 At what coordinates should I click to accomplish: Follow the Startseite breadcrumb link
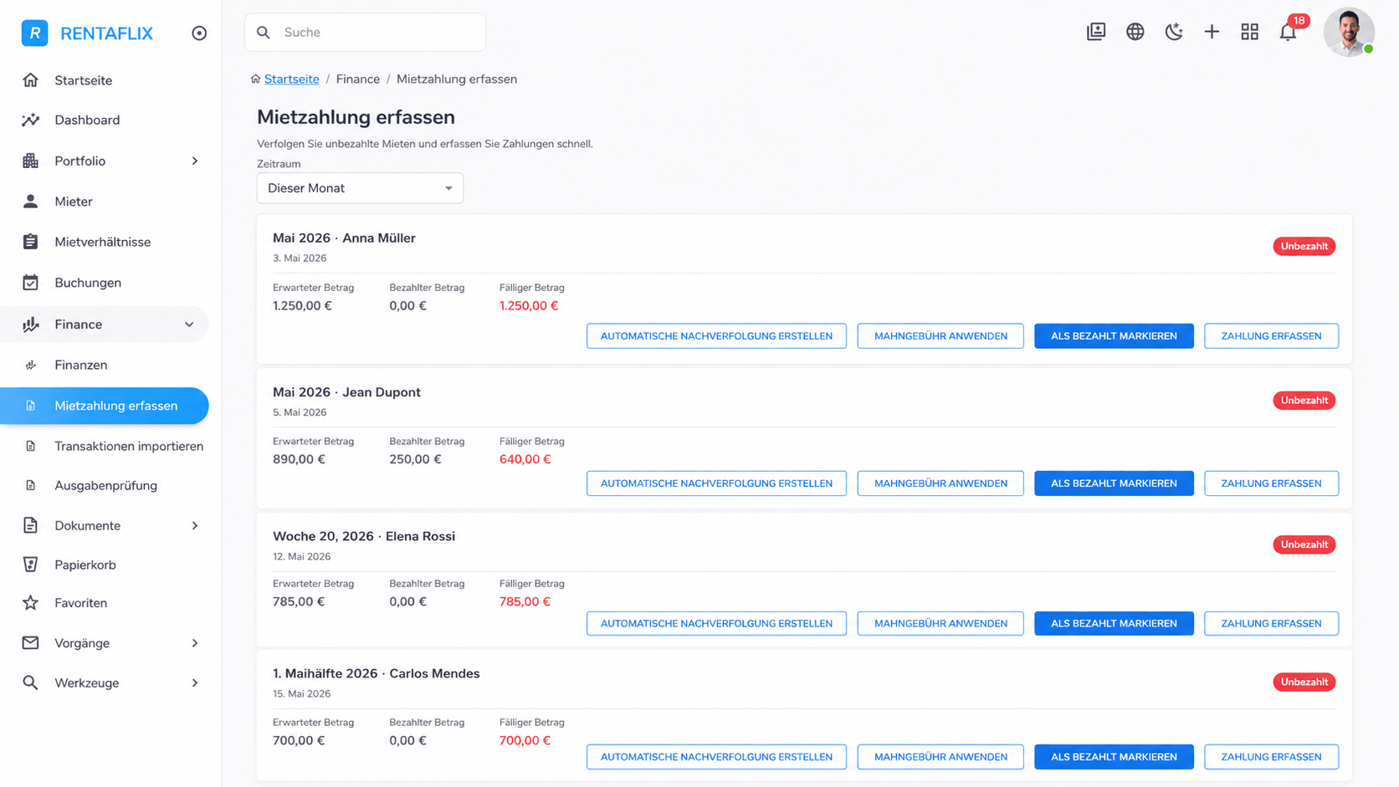click(x=292, y=79)
